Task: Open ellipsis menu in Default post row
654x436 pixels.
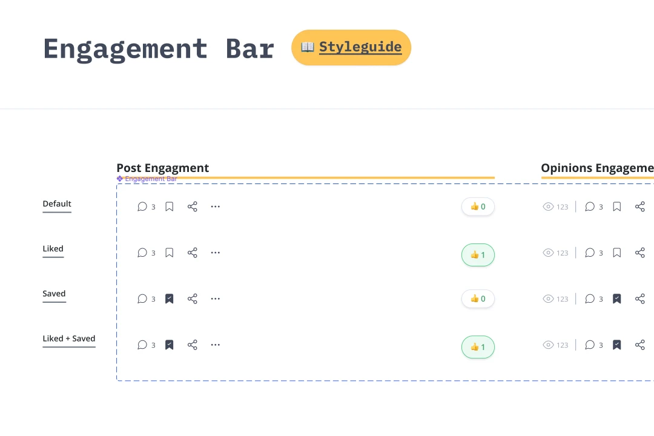Action: point(215,206)
